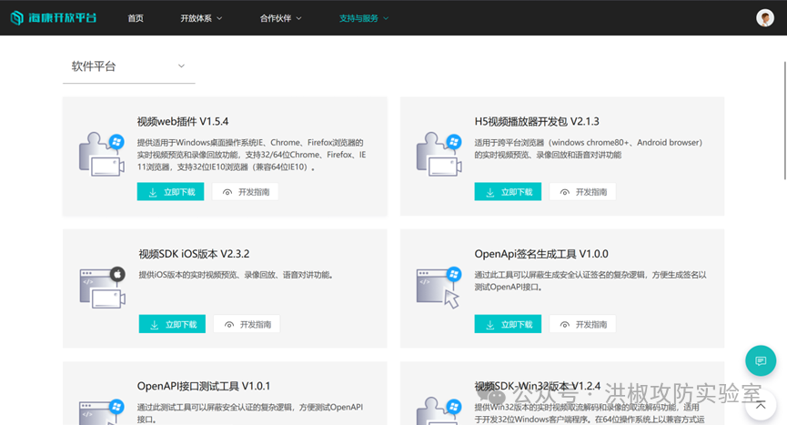Open developer guide for OpenApi签名生成工具

(582, 324)
